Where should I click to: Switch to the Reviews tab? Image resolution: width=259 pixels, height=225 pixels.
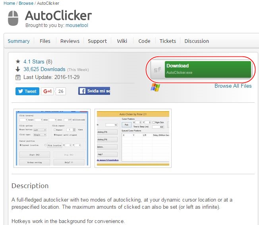tap(70, 41)
